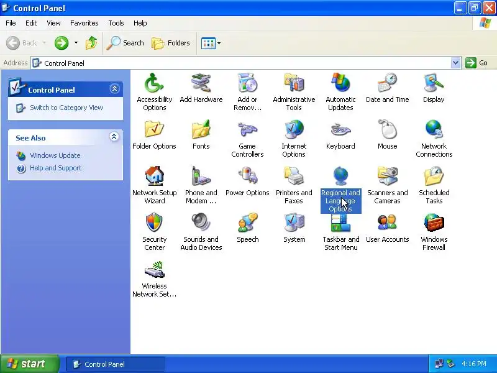This screenshot has width=497, height=373.
Task: Open Date and Time icon
Action: coord(387,83)
